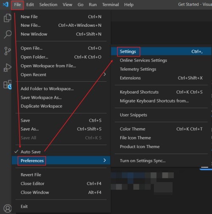Open Telemetry Settings
Viewport: 212px width, 214px height.
click(161, 69)
